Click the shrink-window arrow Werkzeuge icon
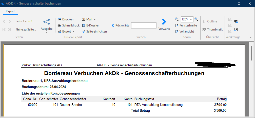This screenshot has height=118, width=255. point(236,29)
